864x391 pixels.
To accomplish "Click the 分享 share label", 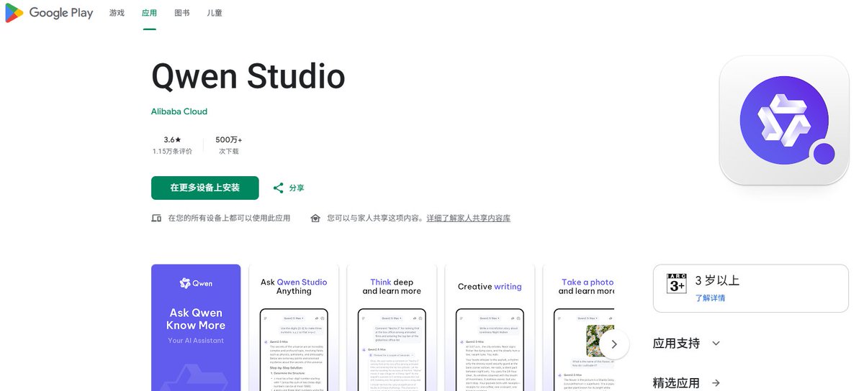I will tap(297, 188).
